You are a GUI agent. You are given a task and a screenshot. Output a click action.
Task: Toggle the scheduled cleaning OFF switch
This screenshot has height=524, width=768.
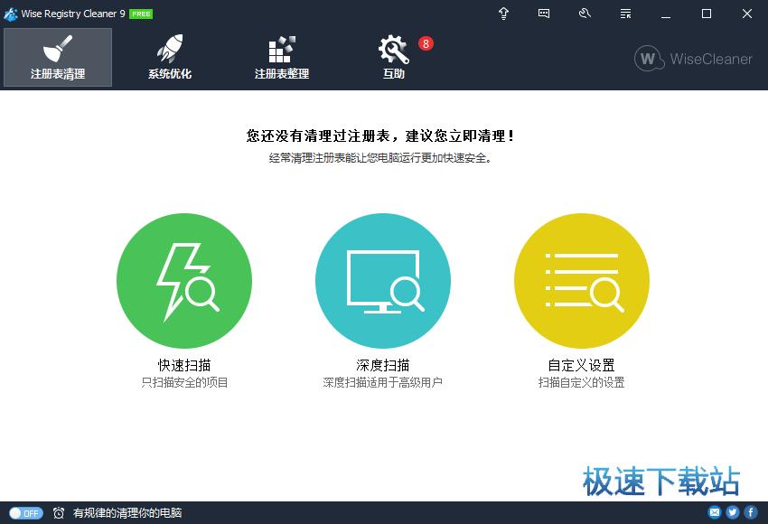26,513
